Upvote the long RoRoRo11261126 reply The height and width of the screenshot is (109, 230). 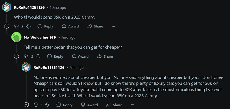36,105
